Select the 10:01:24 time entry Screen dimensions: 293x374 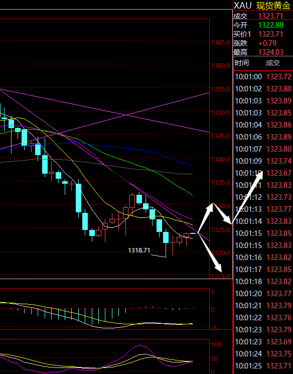(248, 354)
